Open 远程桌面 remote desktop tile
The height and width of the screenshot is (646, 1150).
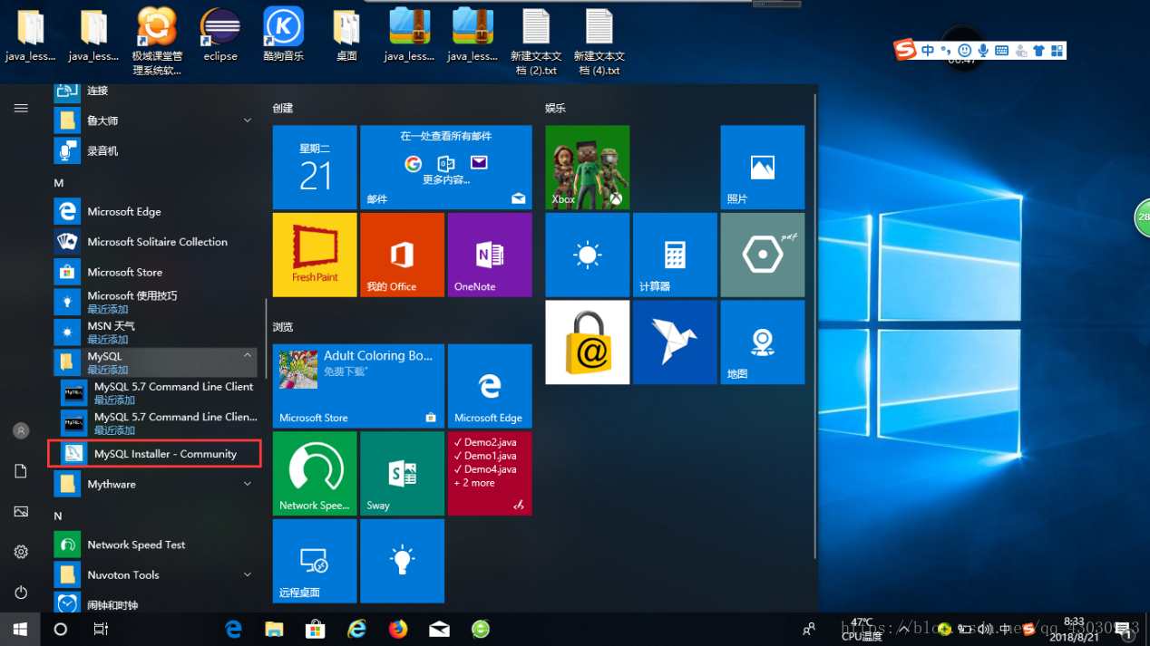(x=315, y=561)
